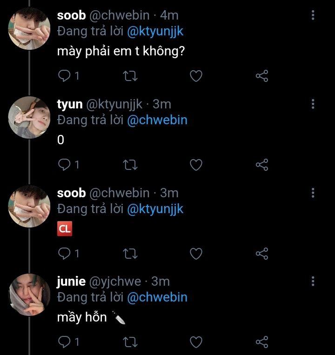View junie's profile avatar

pos(29,295)
